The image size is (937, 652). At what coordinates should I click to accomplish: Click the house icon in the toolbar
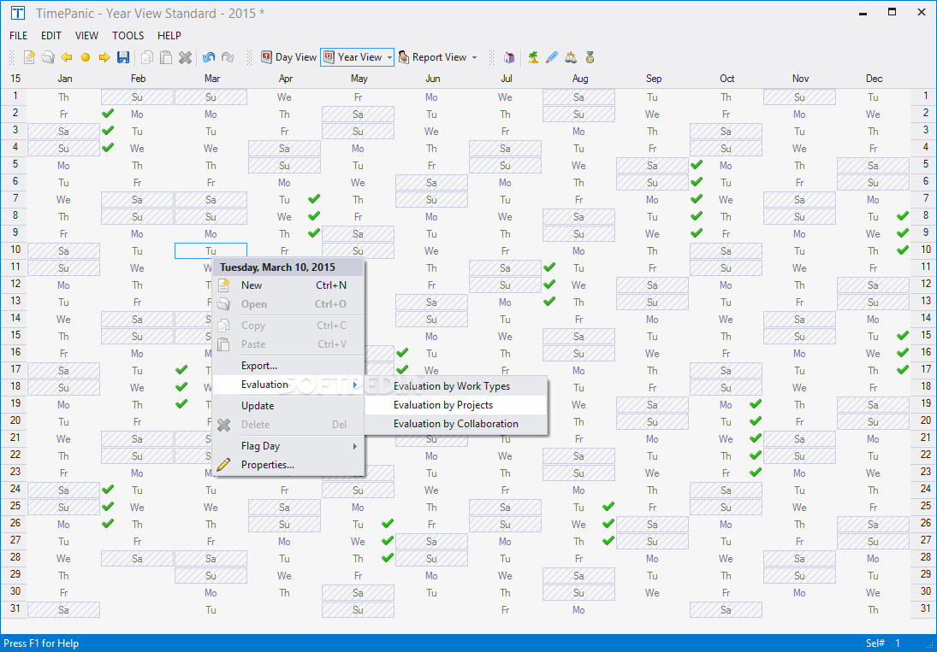[x=509, y=57]
